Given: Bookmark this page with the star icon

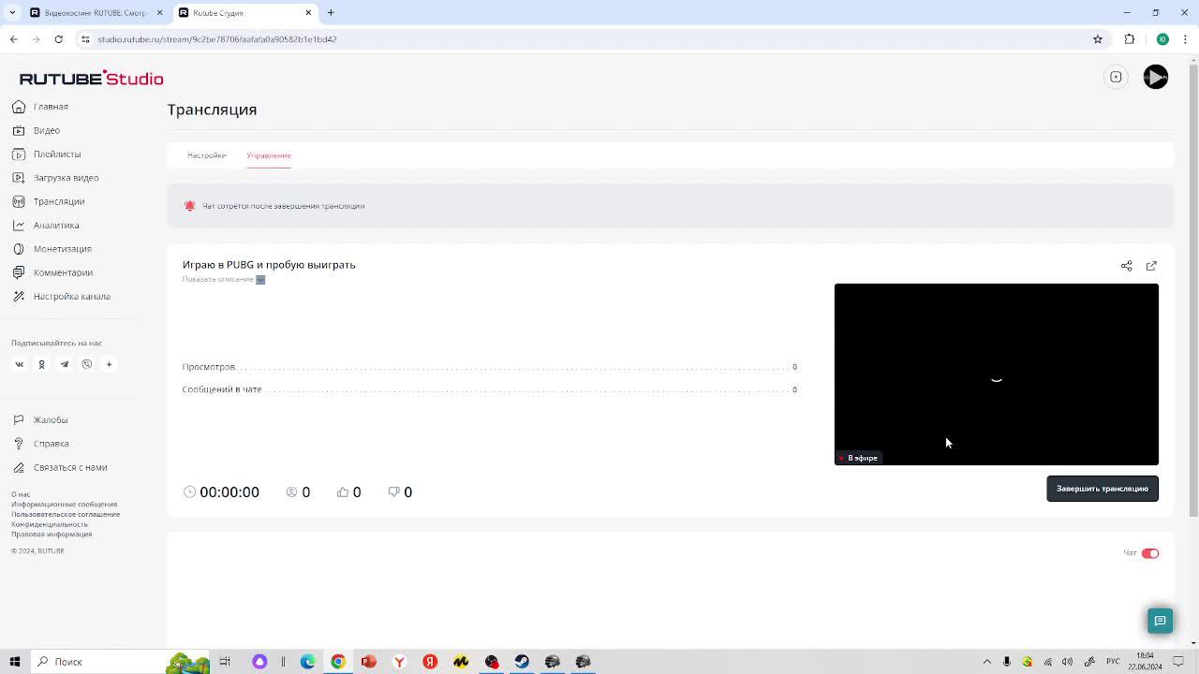Looking at the screenshot, I should 1098,39.
